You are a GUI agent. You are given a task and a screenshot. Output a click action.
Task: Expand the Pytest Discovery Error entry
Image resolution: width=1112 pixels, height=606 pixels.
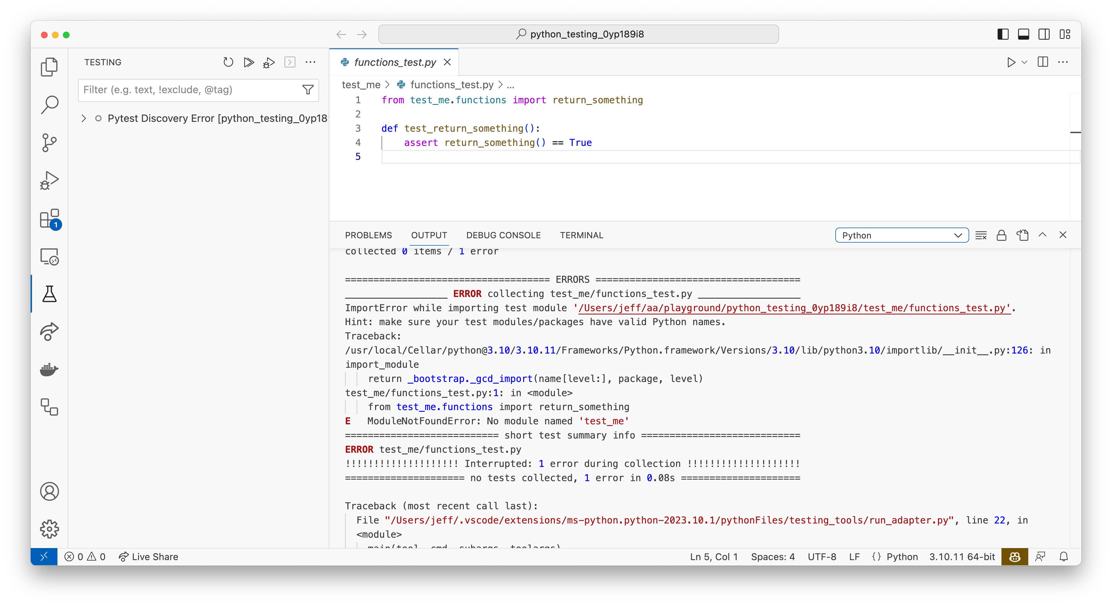(83, 118)
